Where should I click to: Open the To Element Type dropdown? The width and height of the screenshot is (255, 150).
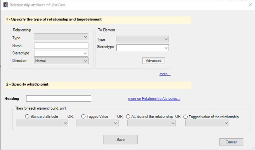143,39
